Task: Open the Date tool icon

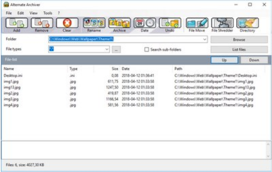Action: point(144,24)
